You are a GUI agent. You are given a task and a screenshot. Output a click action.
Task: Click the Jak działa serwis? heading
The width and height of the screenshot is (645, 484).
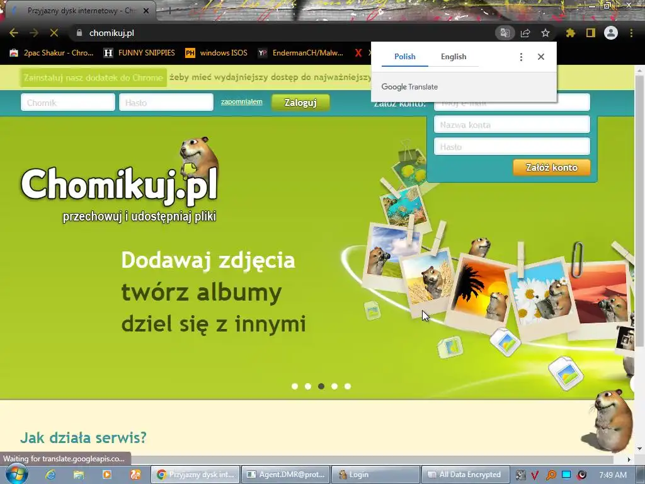[84, 437]
